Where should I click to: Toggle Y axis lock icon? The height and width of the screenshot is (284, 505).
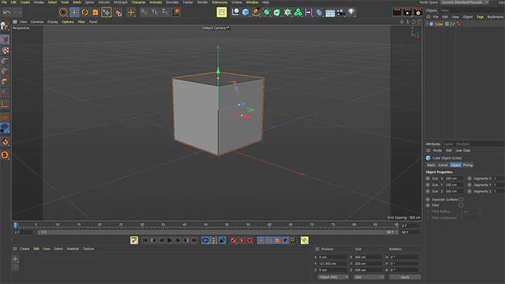(154, 12)
